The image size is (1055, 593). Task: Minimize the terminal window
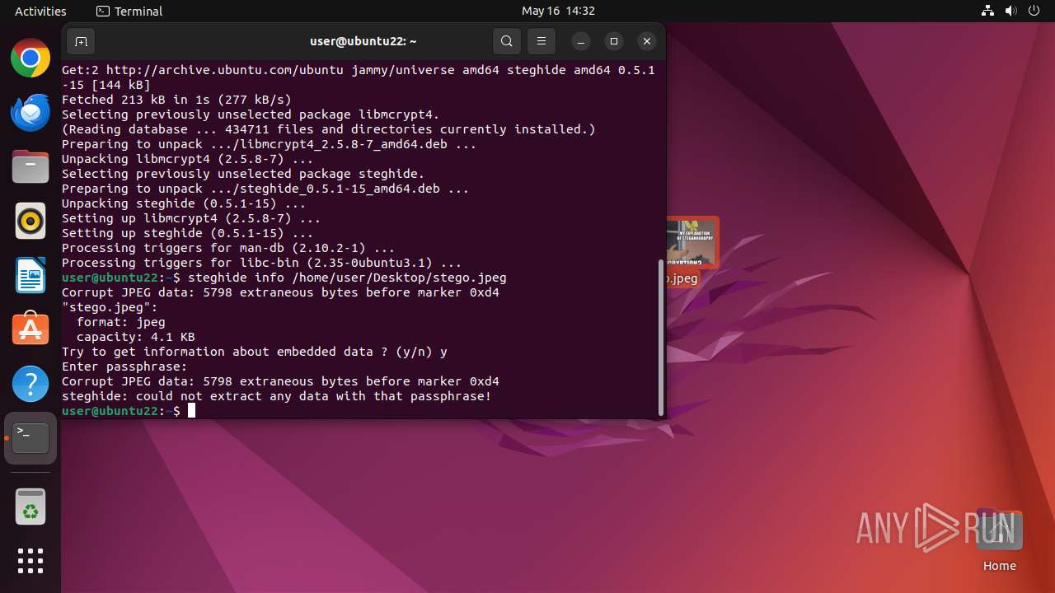581,41
